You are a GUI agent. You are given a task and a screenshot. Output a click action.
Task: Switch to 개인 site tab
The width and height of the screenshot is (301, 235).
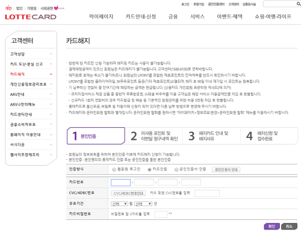click(x=8, y=8)
